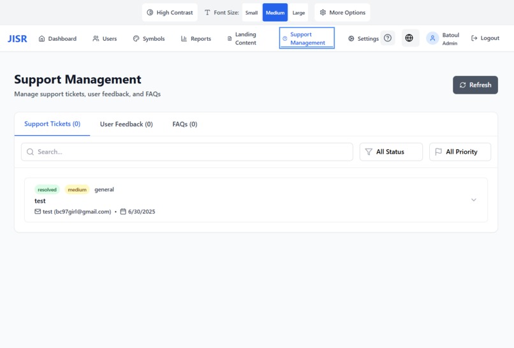Click the Batoul user avatar

(x=432, y=38)
